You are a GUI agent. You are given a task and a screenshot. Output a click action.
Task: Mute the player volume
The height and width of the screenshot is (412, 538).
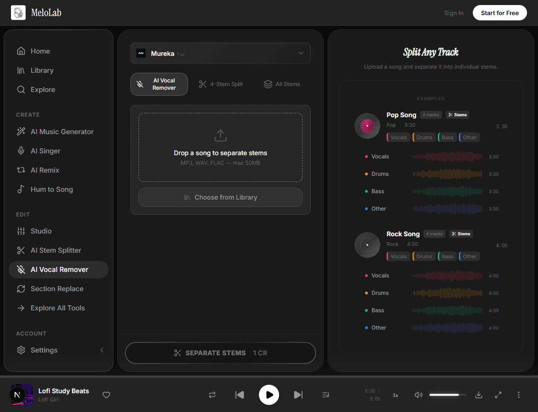point(418,395)
